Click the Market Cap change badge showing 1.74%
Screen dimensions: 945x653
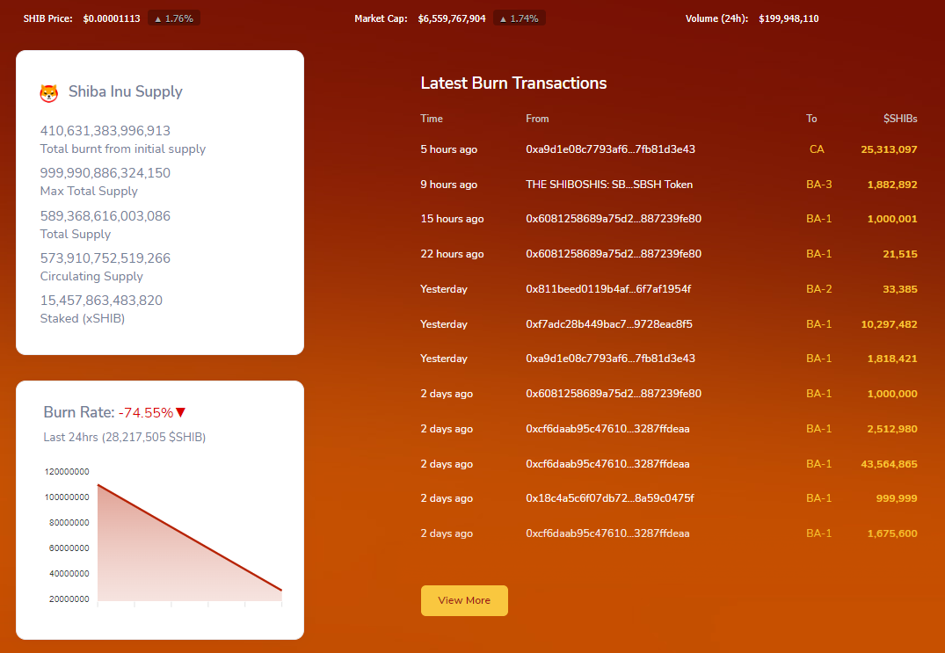click(x=519, y=18)
